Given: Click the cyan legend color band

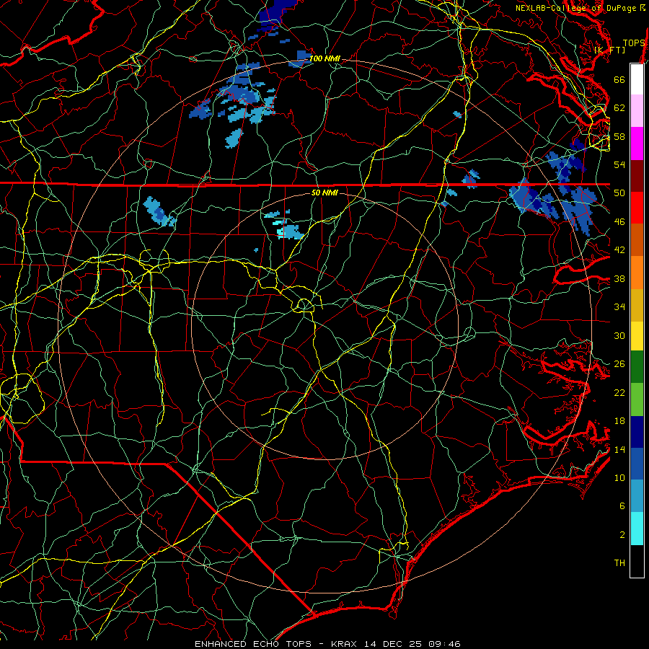Looking at the screenshot, I should coord(637,529).
